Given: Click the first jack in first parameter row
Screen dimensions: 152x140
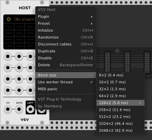Looking at the screenshot, I should pos(8,56).
